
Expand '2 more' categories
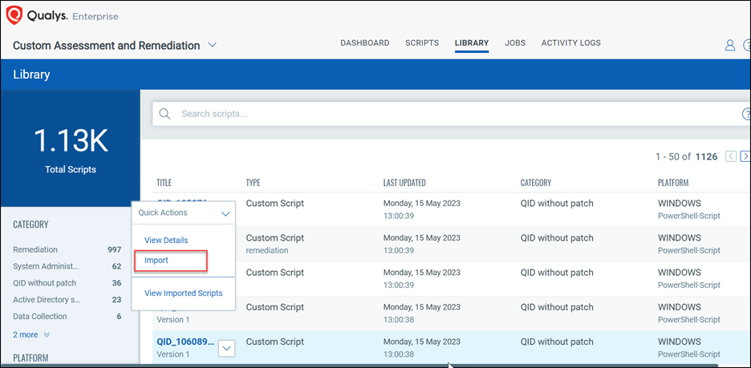(31, 335)
